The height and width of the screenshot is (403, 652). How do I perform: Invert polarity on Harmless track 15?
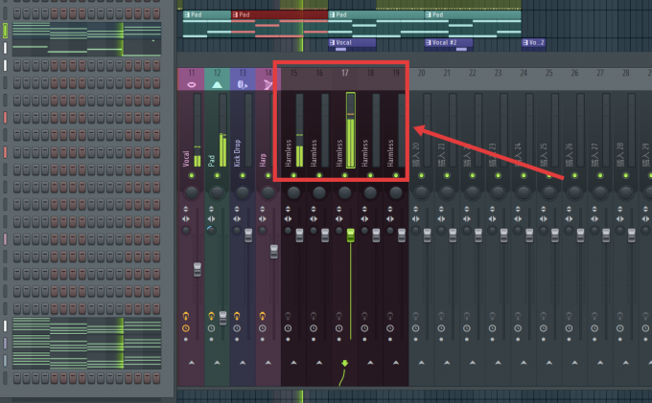288,209
